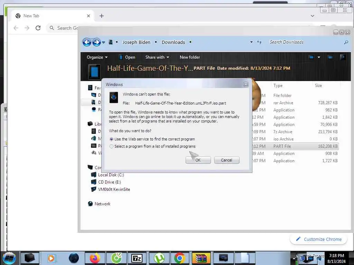Click Customize Chrome button
Image resolution: width=354 pixels, height=265 pixels.
(318, 239)
